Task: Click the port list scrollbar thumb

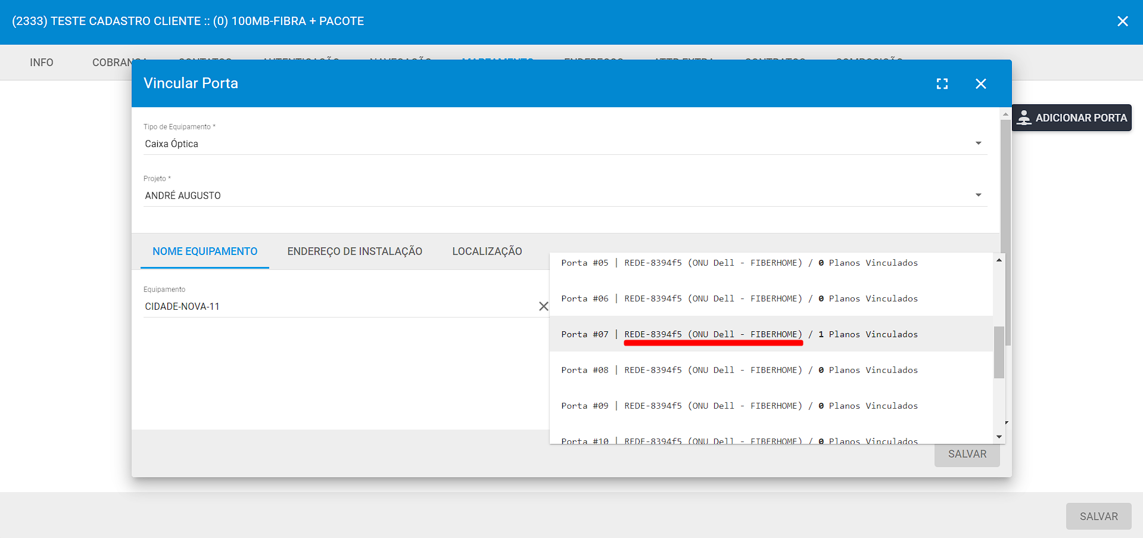Action: [999, 352]
